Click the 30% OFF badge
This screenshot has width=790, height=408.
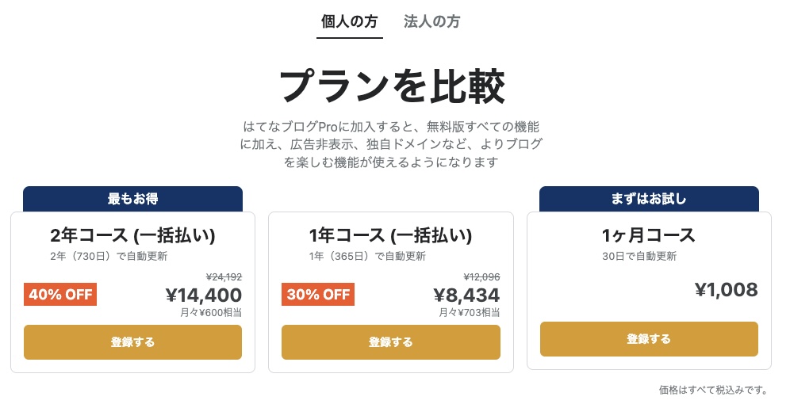tap(318, 295)
